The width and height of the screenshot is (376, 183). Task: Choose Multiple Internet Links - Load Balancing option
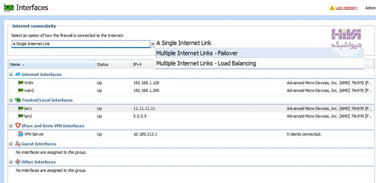pos(259,63)
